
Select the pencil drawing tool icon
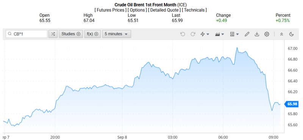(x=247, y=34)
